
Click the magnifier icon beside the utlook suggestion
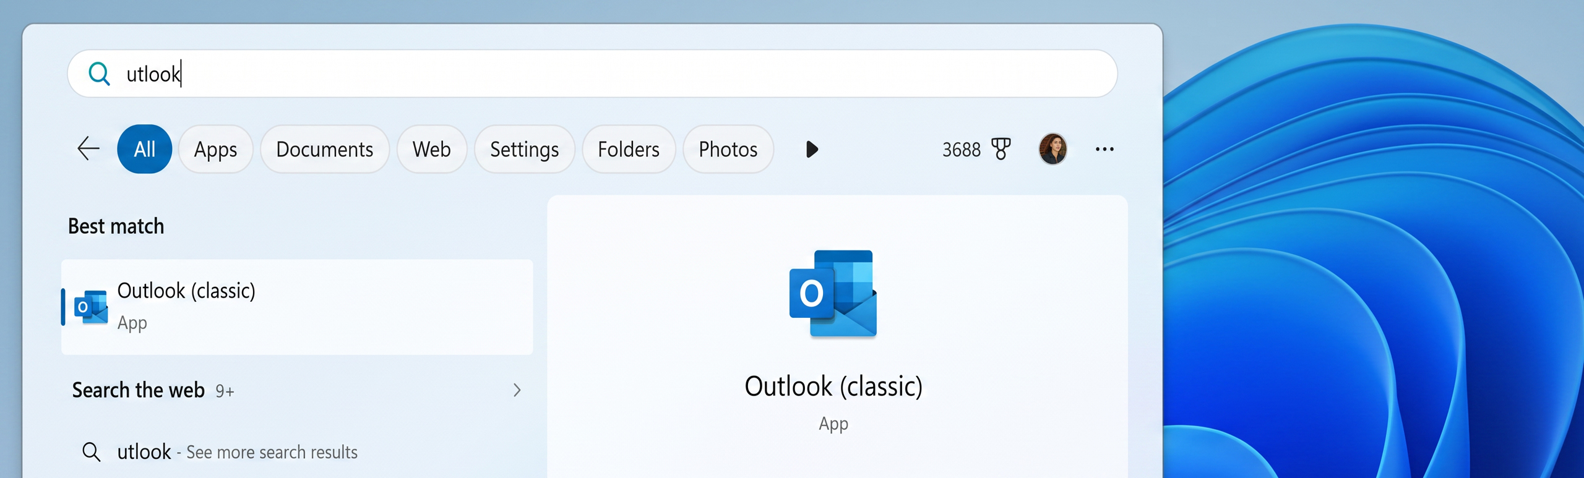[x=92, y=452]
